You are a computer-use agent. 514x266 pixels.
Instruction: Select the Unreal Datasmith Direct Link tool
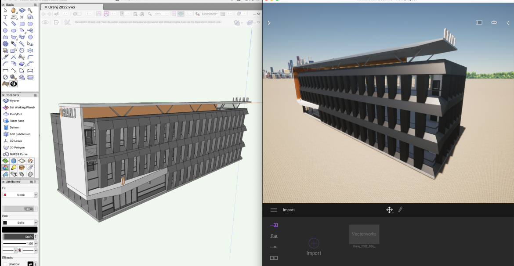(x=14, y=84)
